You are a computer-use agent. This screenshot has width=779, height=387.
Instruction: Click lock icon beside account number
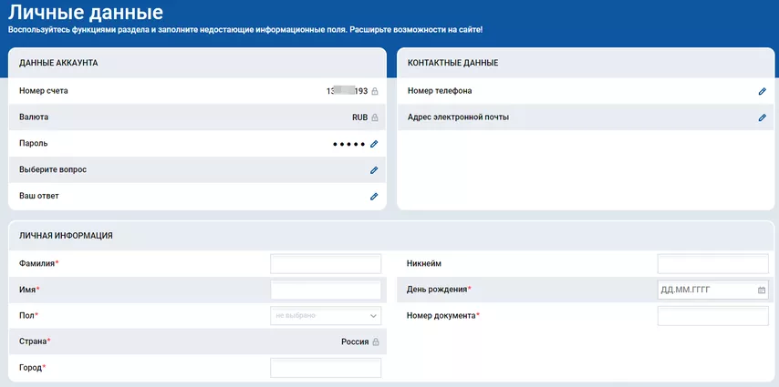[x=374, y=91]
